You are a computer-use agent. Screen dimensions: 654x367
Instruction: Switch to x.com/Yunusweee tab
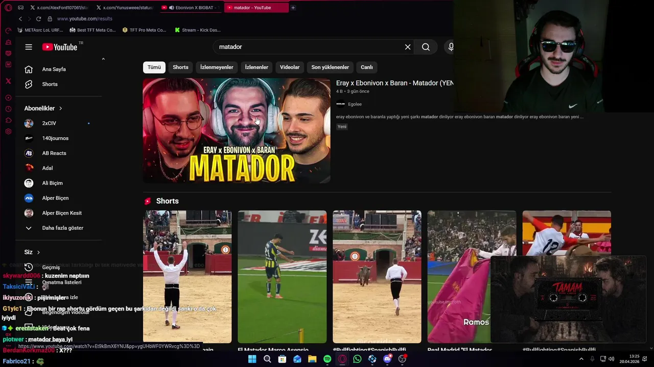click(x=124, y=8)
